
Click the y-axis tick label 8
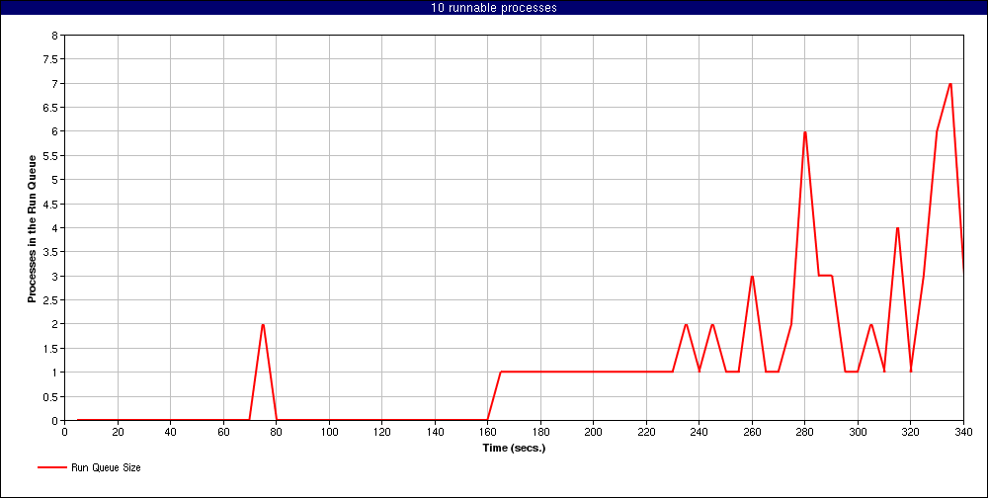[x=54, y=36]
